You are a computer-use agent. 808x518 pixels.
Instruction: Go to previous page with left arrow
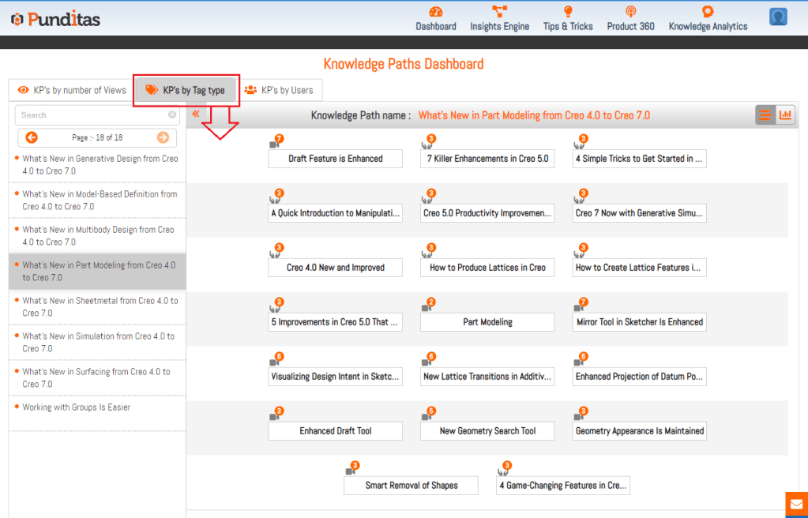[32, 137]
